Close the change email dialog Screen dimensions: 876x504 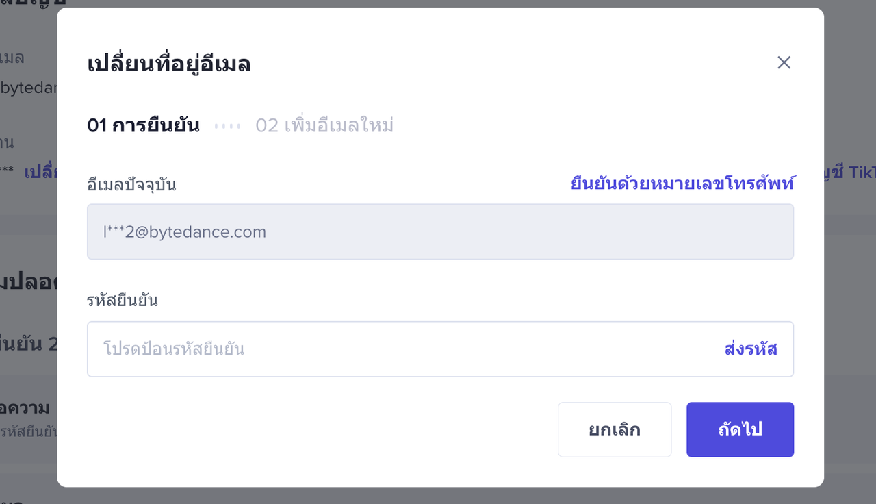[784, 63]
